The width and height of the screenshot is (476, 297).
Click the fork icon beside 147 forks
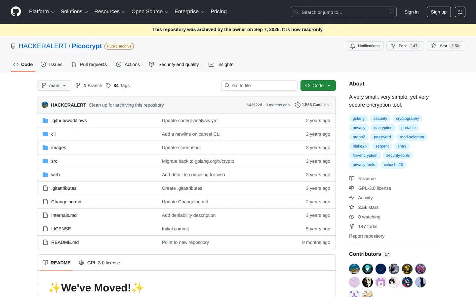[352, 226]
